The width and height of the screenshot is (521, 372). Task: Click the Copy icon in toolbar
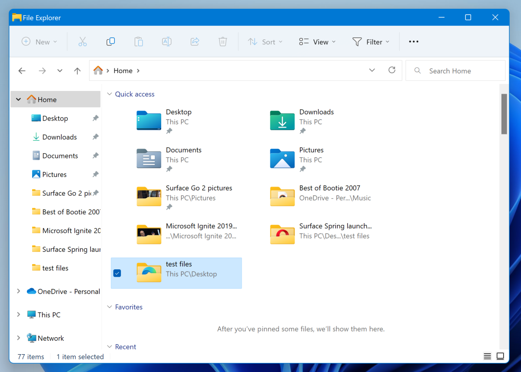click(x=111, y=42)
